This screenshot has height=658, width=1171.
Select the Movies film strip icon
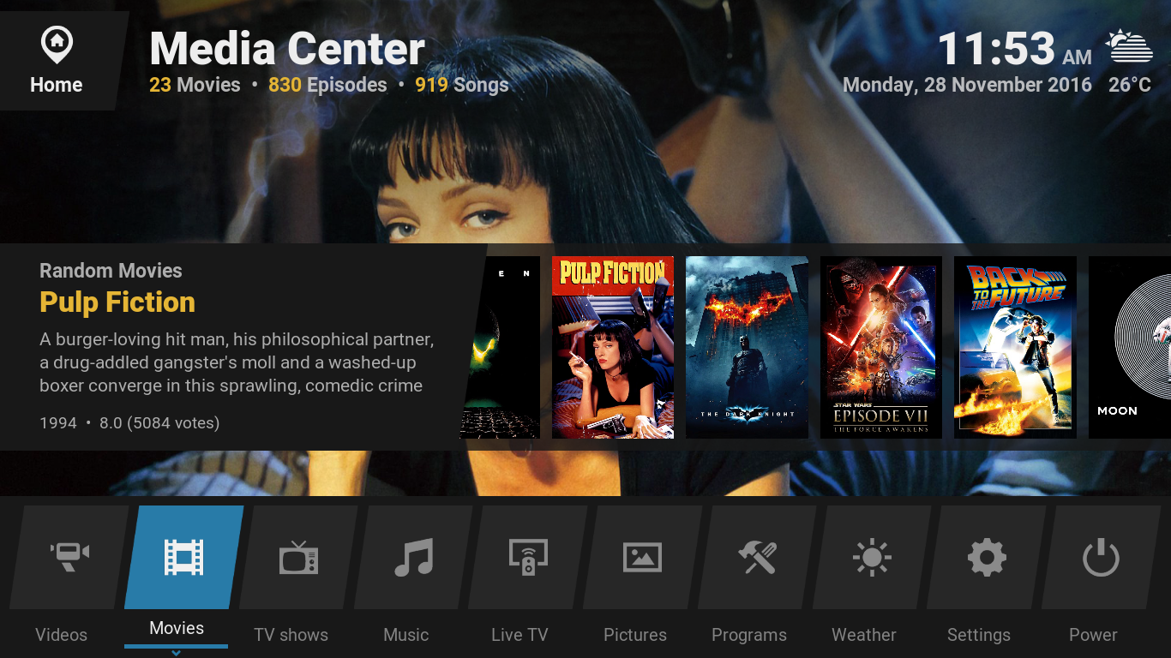tap(183, 558)
